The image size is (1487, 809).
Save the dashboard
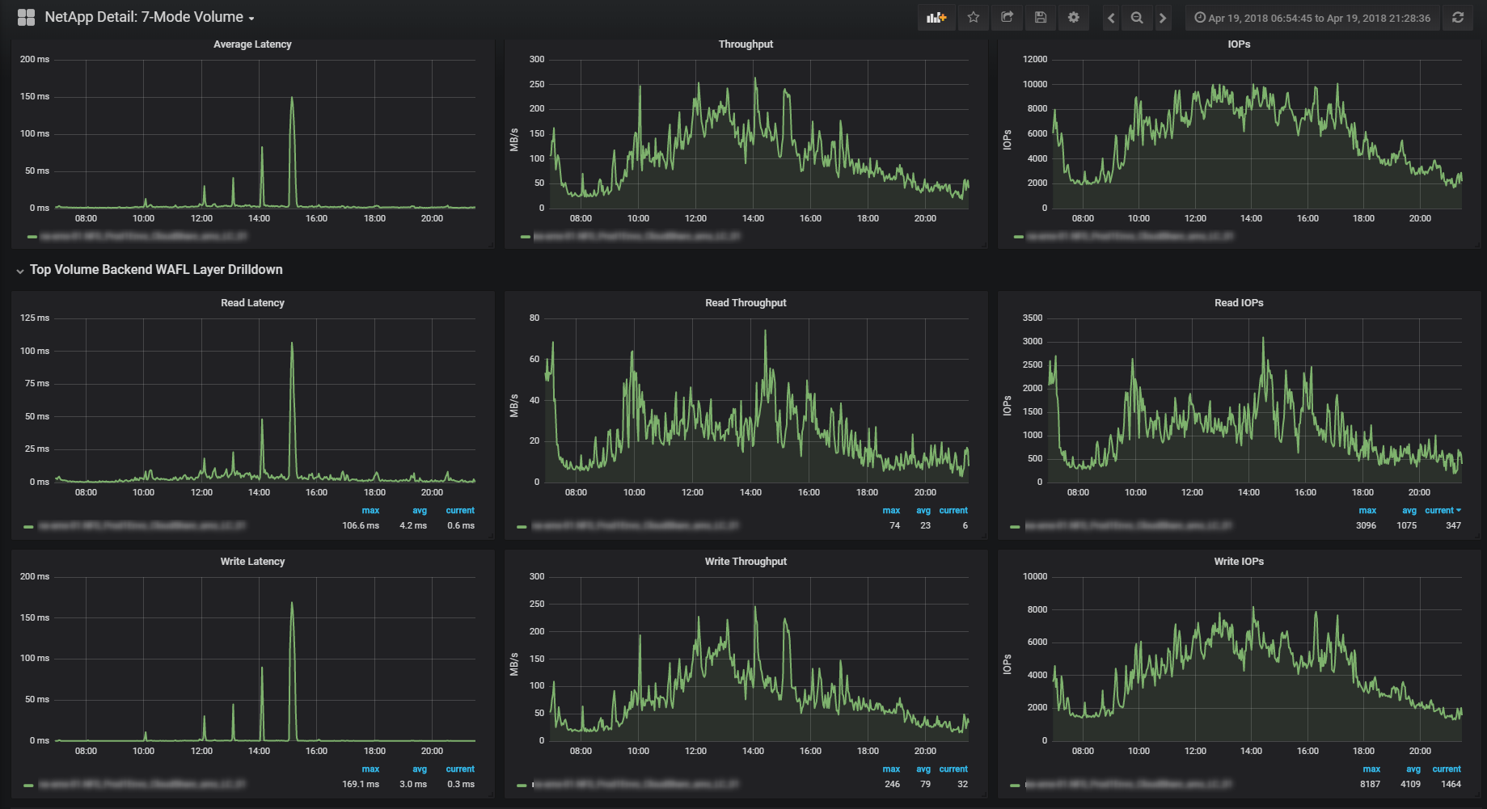[x=1041, y=17]
